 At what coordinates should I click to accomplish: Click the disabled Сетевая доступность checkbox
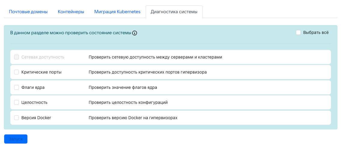[17, 57]
